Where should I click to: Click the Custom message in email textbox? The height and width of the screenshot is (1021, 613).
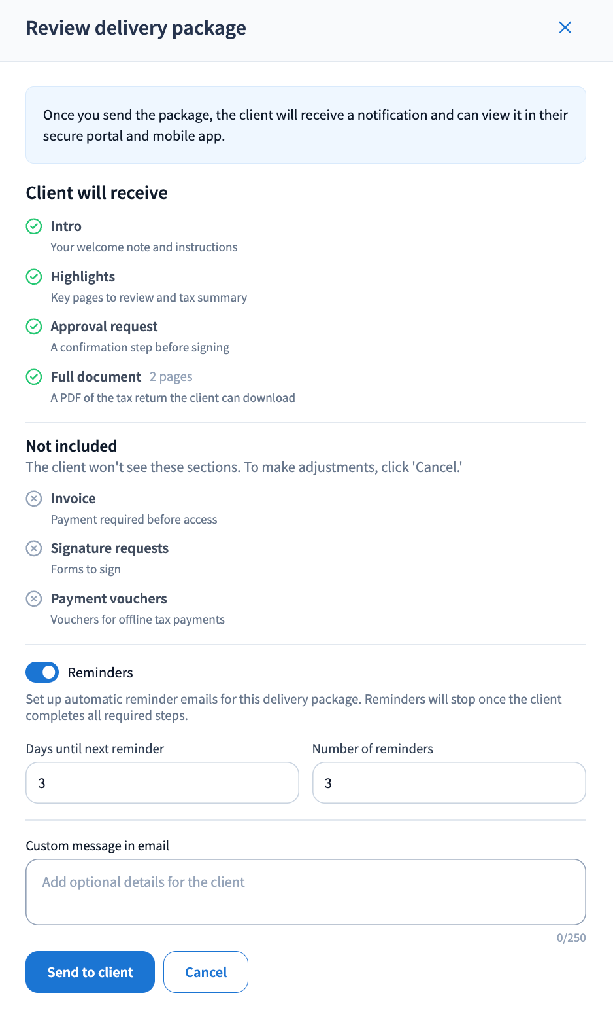pyautogui.click(x=306, y=892)
